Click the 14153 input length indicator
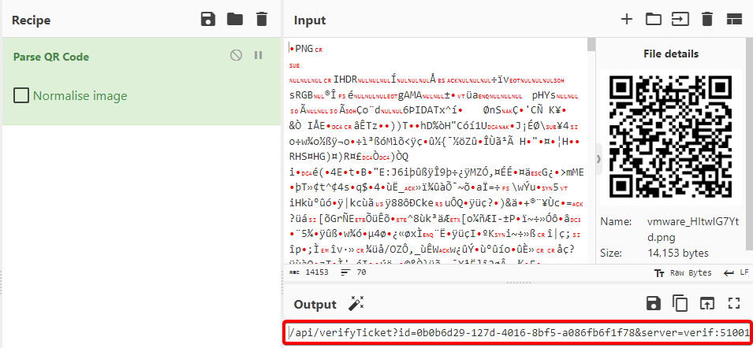Screen dimensions: 753x348 (310, 272)
